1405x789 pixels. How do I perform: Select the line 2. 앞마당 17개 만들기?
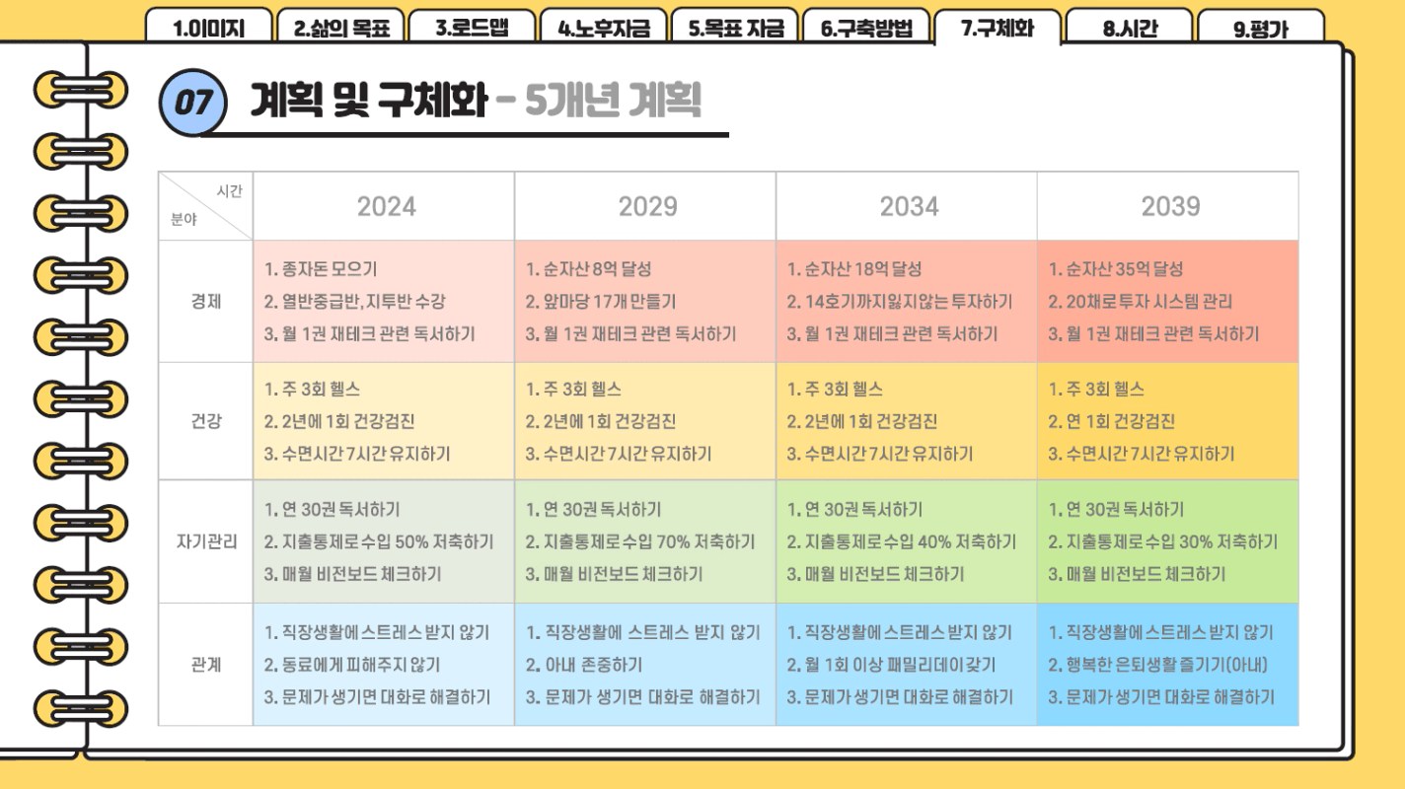coord(601,302)
